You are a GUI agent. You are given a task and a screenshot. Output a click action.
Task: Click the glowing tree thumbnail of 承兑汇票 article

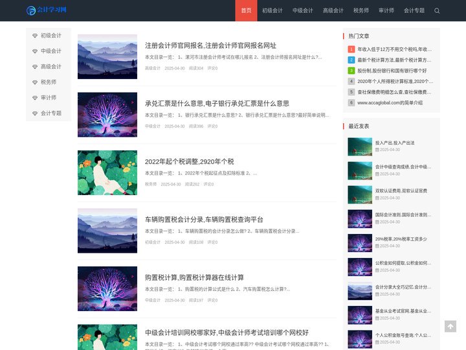107,115
